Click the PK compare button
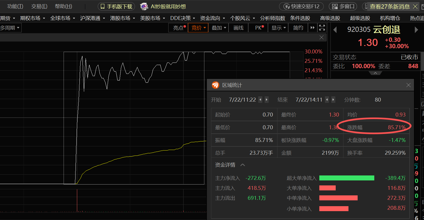Viewport: 424px width, 220px height. 258,28
